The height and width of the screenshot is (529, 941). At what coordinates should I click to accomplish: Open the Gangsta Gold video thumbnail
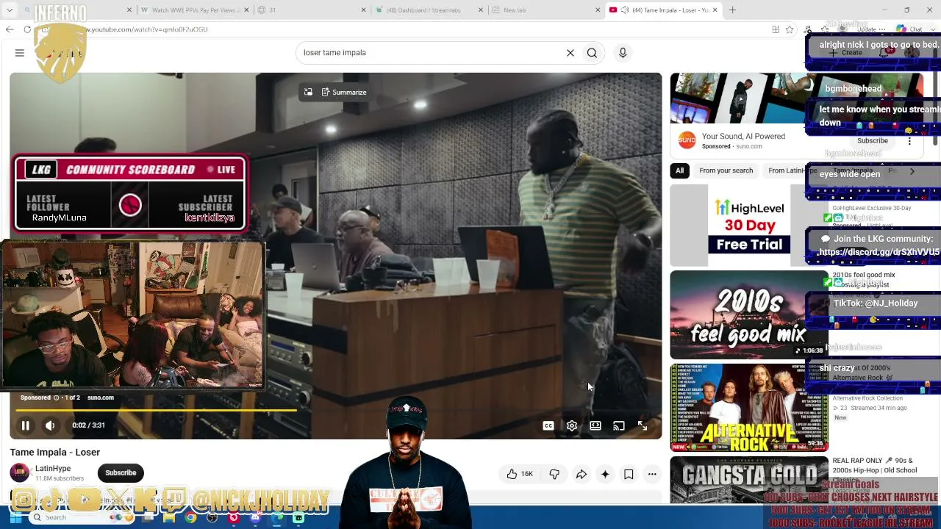(748, 480)
